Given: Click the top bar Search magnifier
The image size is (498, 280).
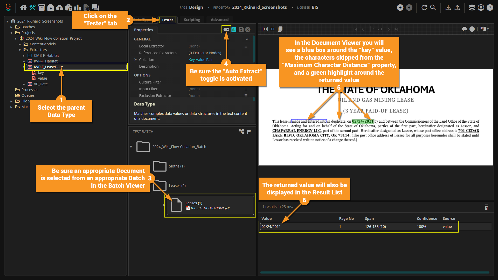Looking at the screenshot, I should pyautogui.click(x=433, y=8).
